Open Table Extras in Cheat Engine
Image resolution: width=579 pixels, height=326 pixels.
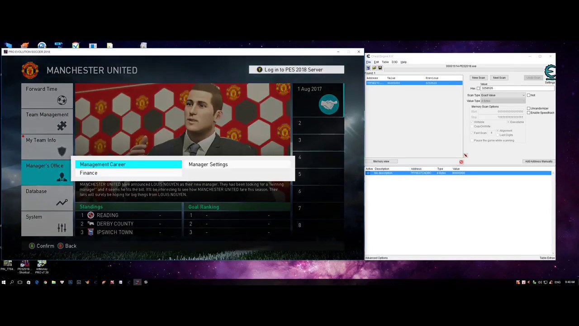[x=547, y=258]
